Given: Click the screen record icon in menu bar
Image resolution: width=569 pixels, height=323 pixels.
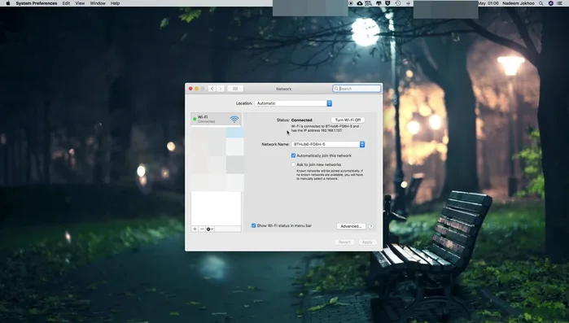Looking at the screenshot, I should [351, 3].
